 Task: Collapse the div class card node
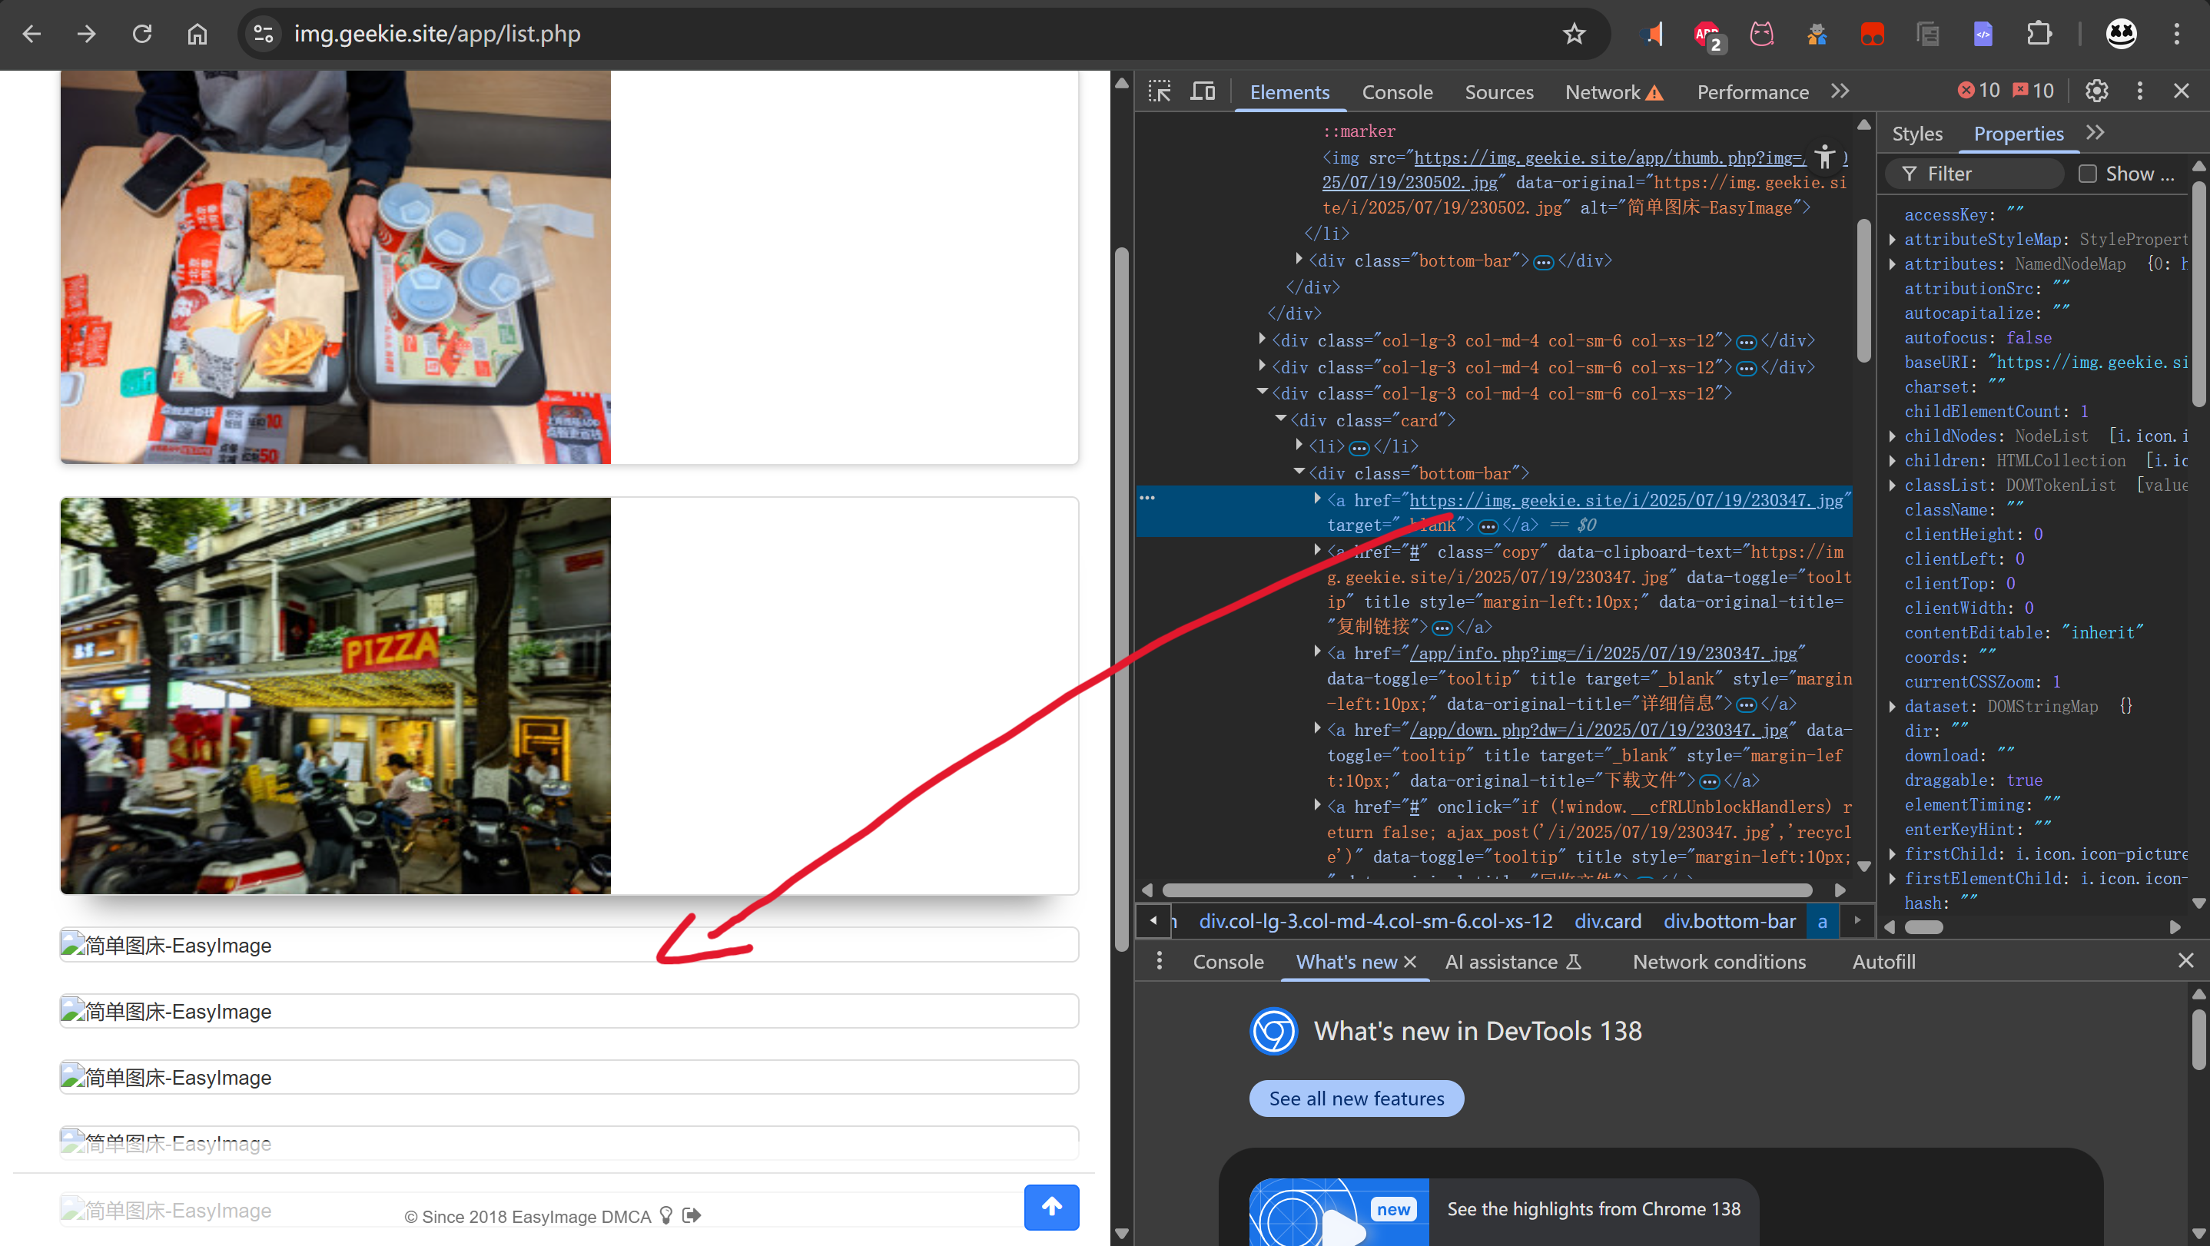pos(1281,419)
